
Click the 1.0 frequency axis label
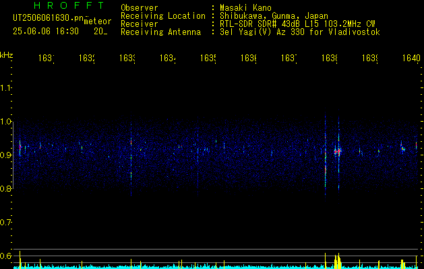tap(5, 122)
